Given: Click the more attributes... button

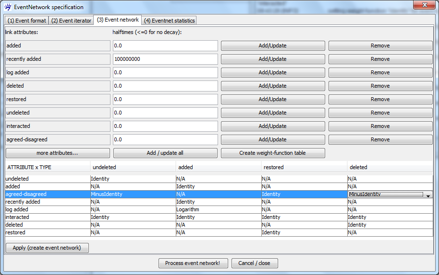Looking at the screenshot, I should [x=58, y=153].
